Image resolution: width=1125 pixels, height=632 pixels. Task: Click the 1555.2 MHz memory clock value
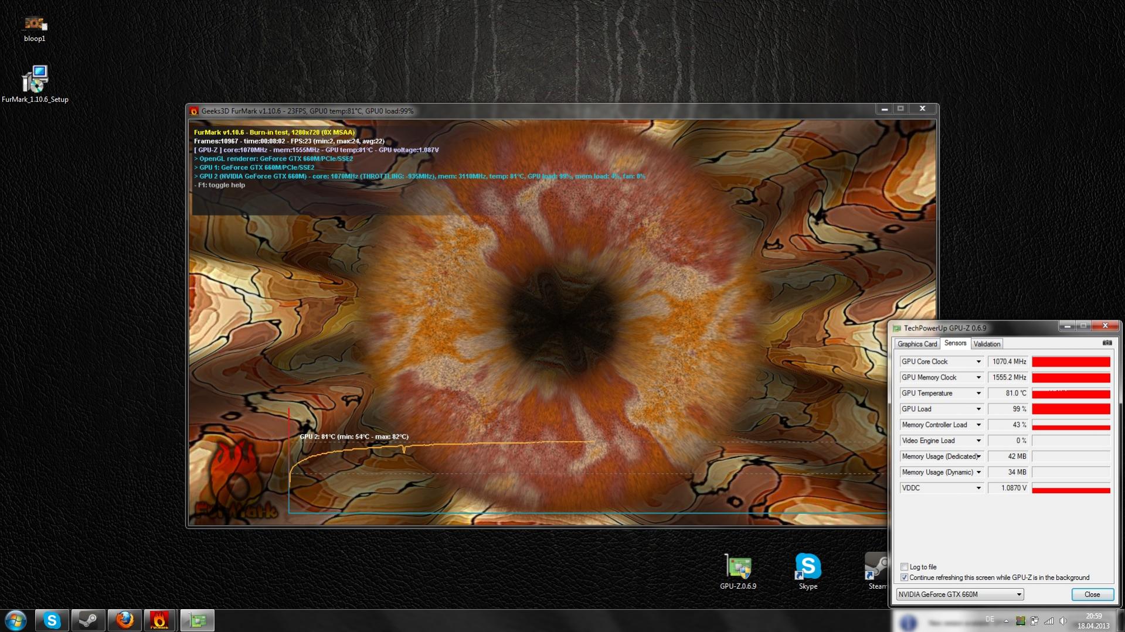pyautogui.click(x=1009, y=378)
